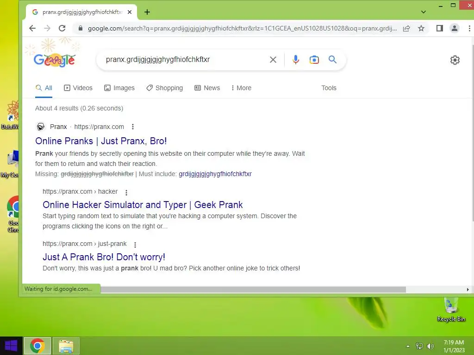Start voice search with microphone
The height and width of the screenshot is (355, 474).
(296, 60)
